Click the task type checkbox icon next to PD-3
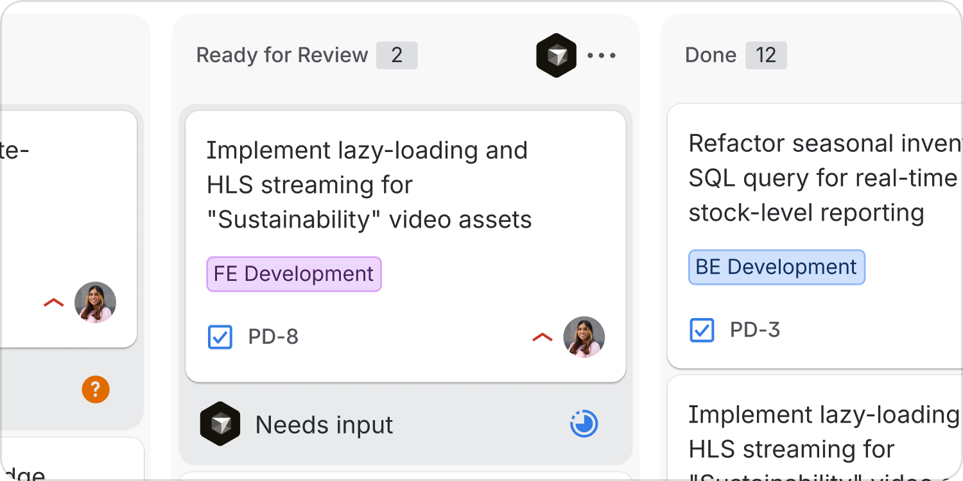This screenshot has width=963, height=481. pyautogui.click(x=702, y=330)
